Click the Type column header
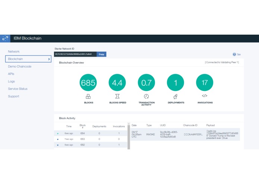 (149, 125)
